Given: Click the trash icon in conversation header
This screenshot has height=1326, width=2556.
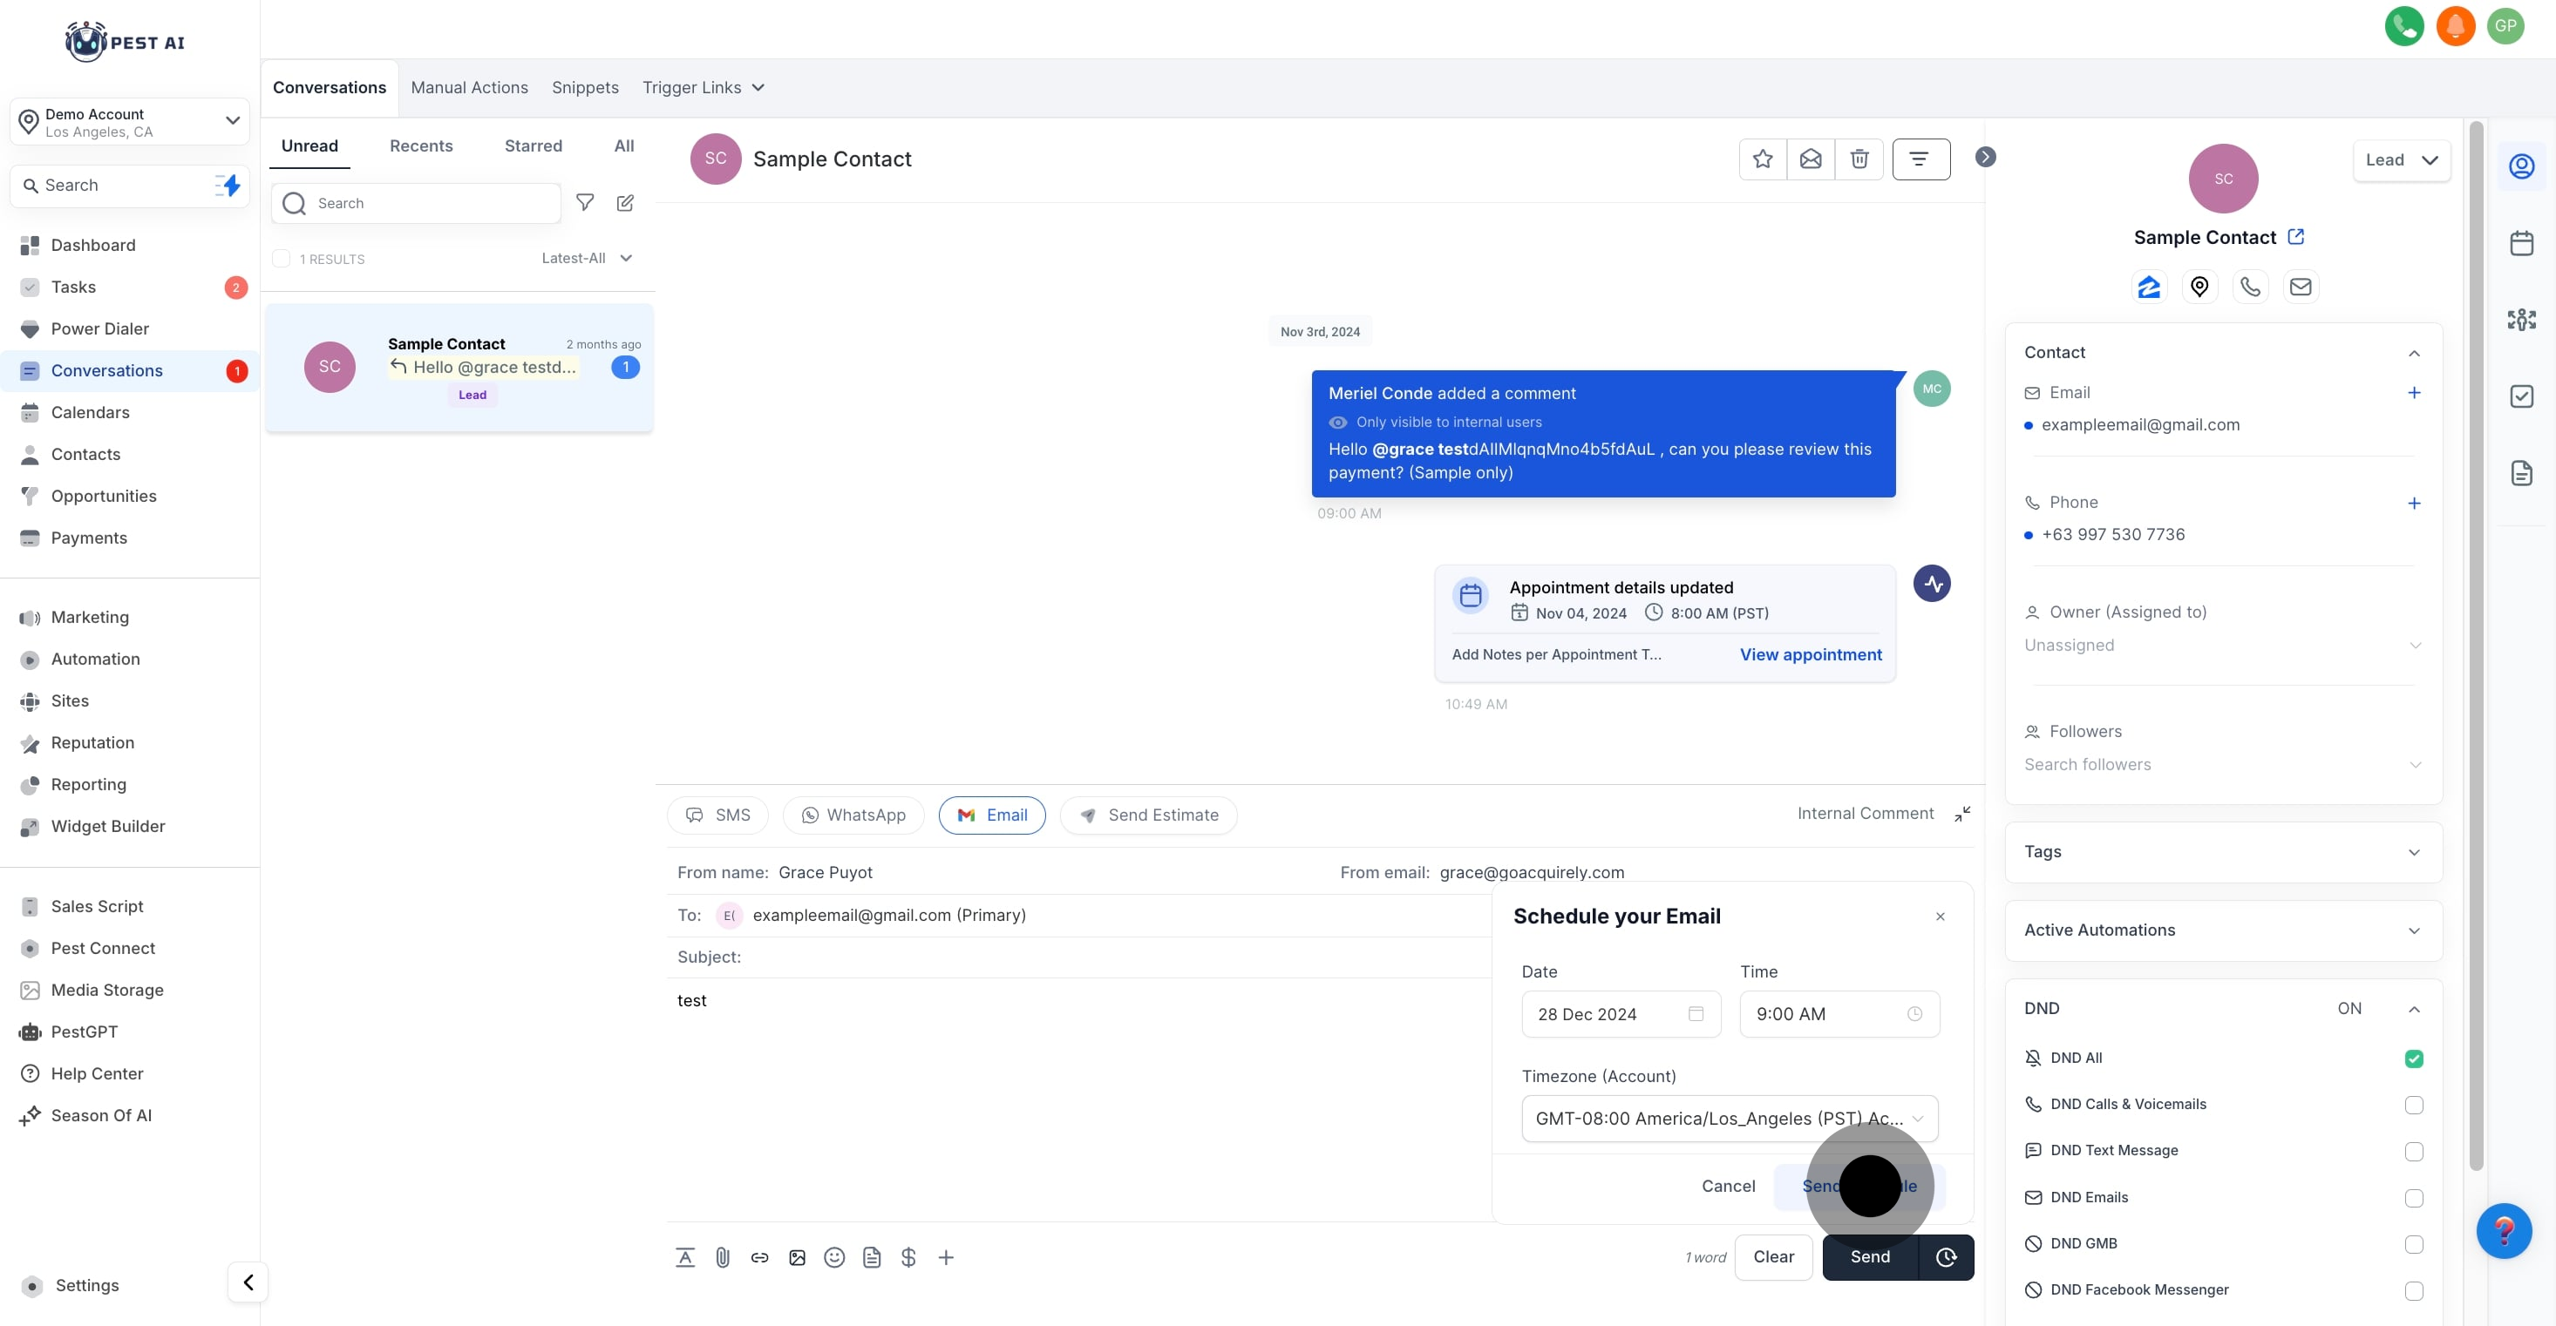Looking at the screenshot, I should point(1859,159).
